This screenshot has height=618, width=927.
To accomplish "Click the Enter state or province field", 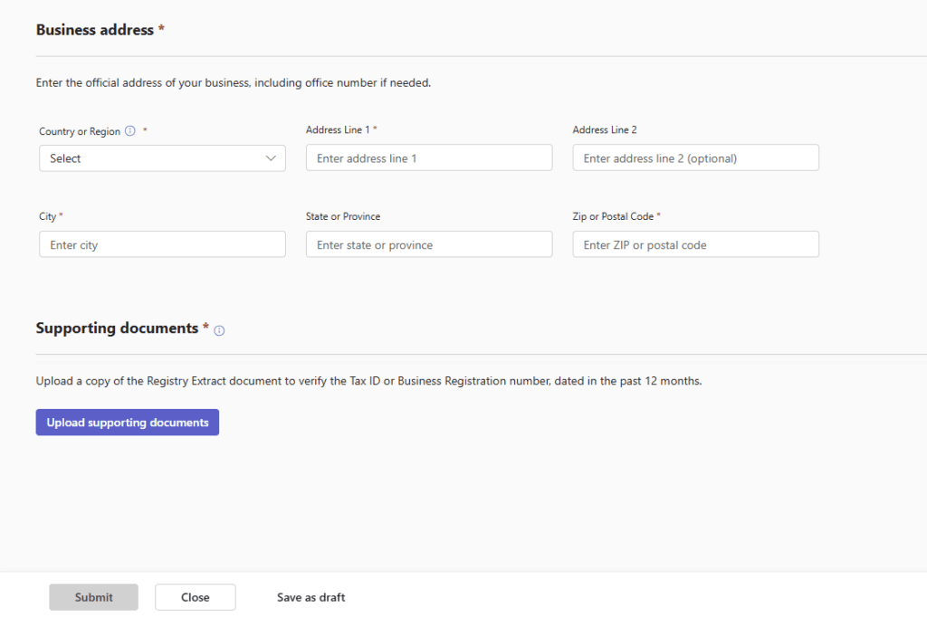I will [x=429, y=244].
